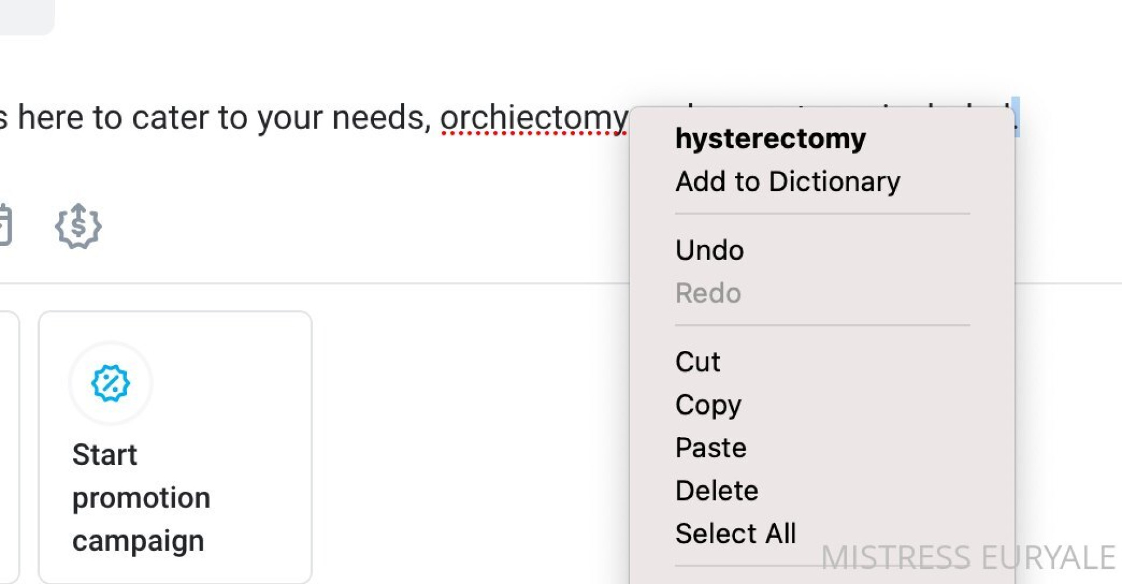Select Paste from the context menu

click(x=711, y=448)
